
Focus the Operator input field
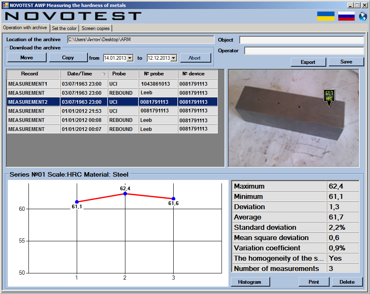pos(304,51)
